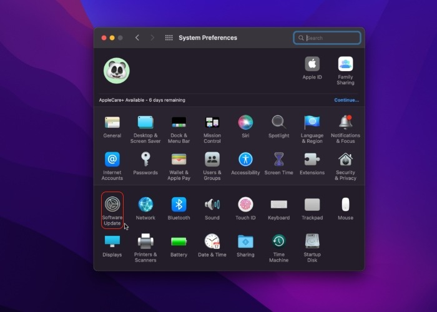Open Touch ID preferences
This screenshot has width=437, height=312.
245,208
